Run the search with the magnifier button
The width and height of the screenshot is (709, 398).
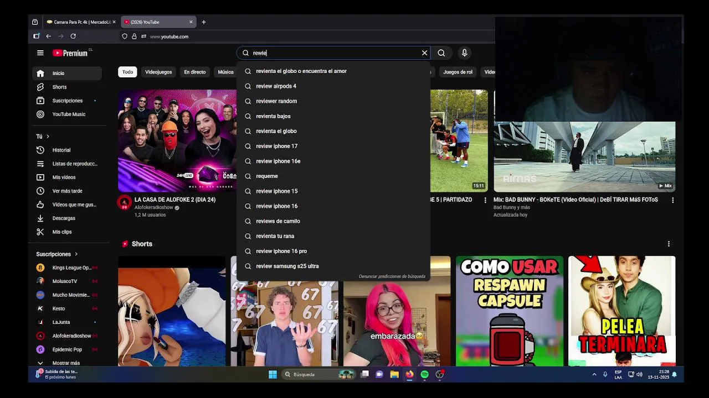tap(441, 53)
